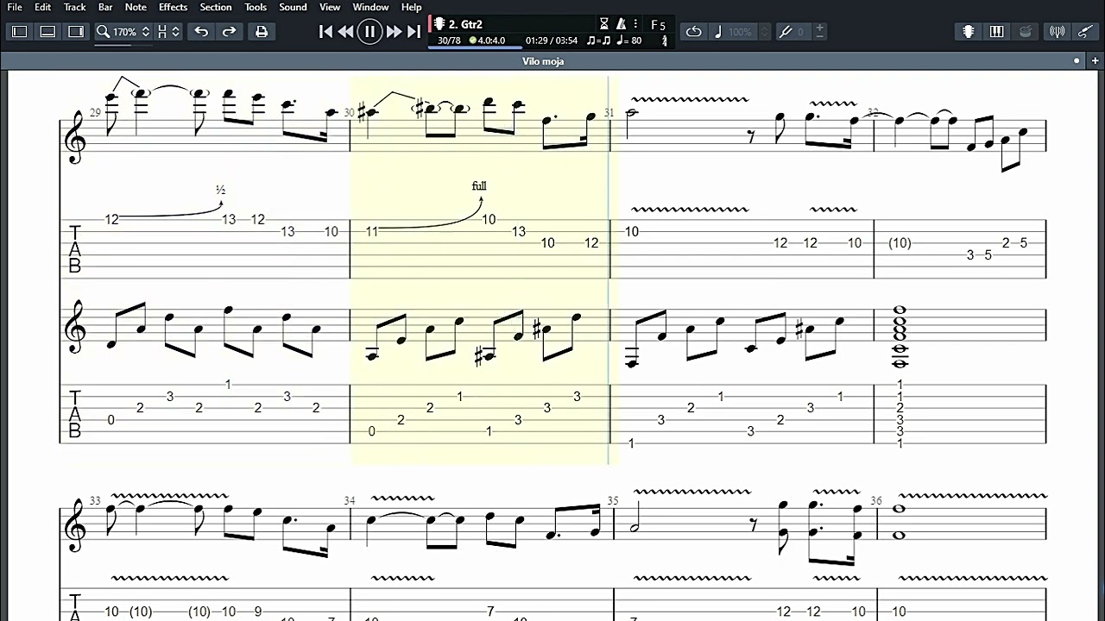The height and width of the screenshot is (621, 1105).
Task: Open the Sound menu
Action: coord(293,7)
